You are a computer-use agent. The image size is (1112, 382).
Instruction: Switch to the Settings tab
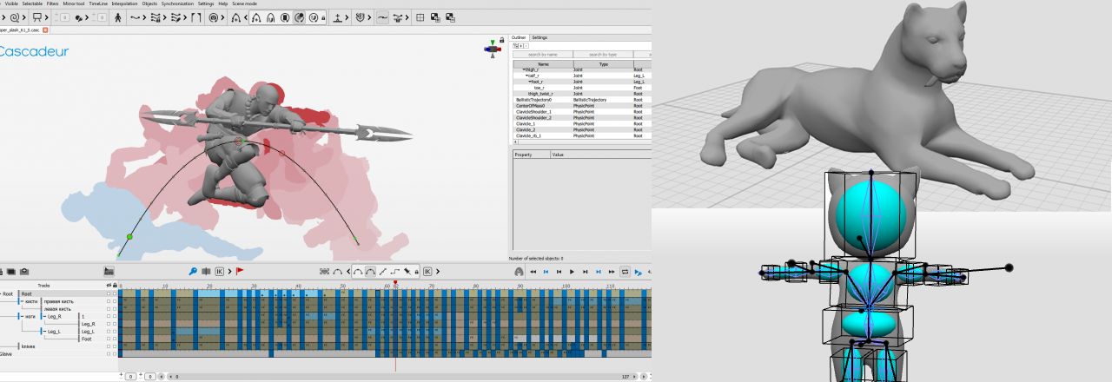coord(539,37)
